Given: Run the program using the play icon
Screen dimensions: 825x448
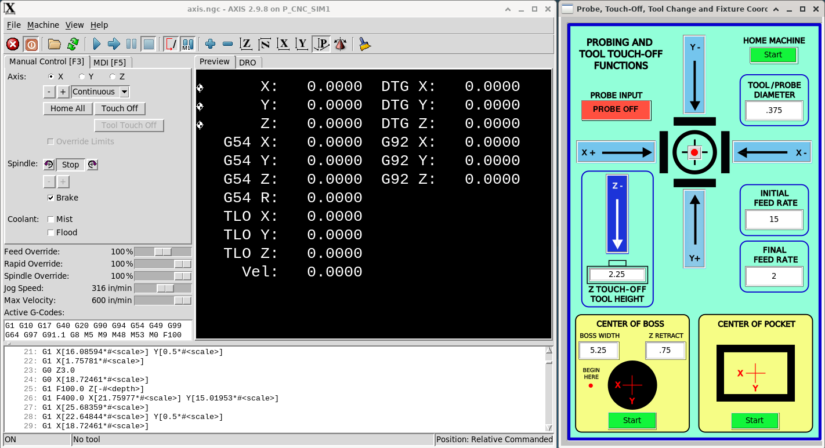Looking at the screenshot, I should coord(96,44).
